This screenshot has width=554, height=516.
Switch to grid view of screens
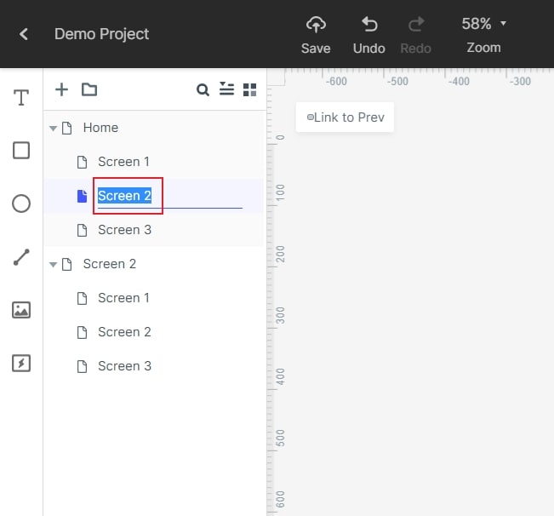coord(250,89)
